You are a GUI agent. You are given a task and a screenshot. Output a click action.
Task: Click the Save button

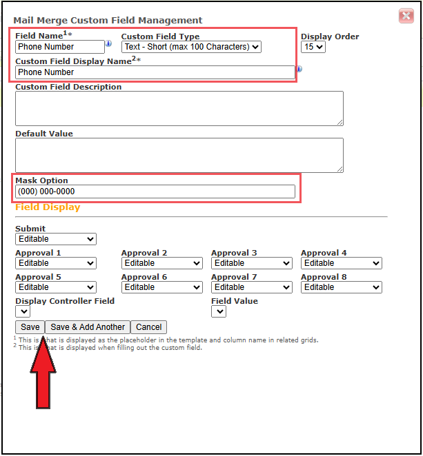pos(30,327)
